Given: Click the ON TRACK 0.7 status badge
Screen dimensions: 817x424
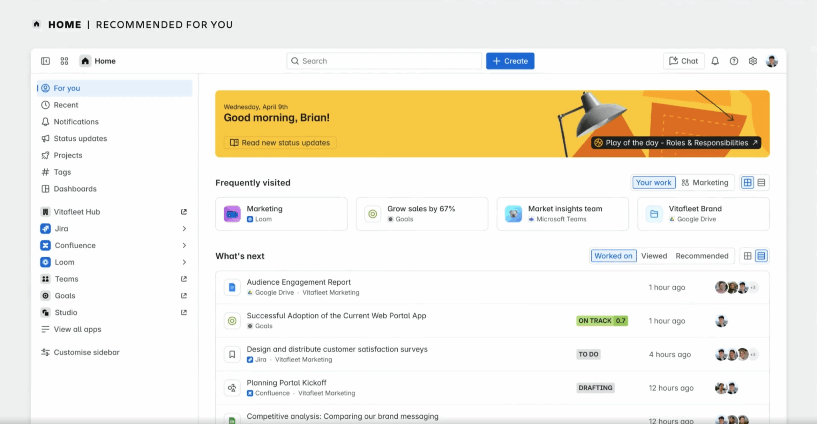Looking at the screenshot, I should tap(602, 321).
